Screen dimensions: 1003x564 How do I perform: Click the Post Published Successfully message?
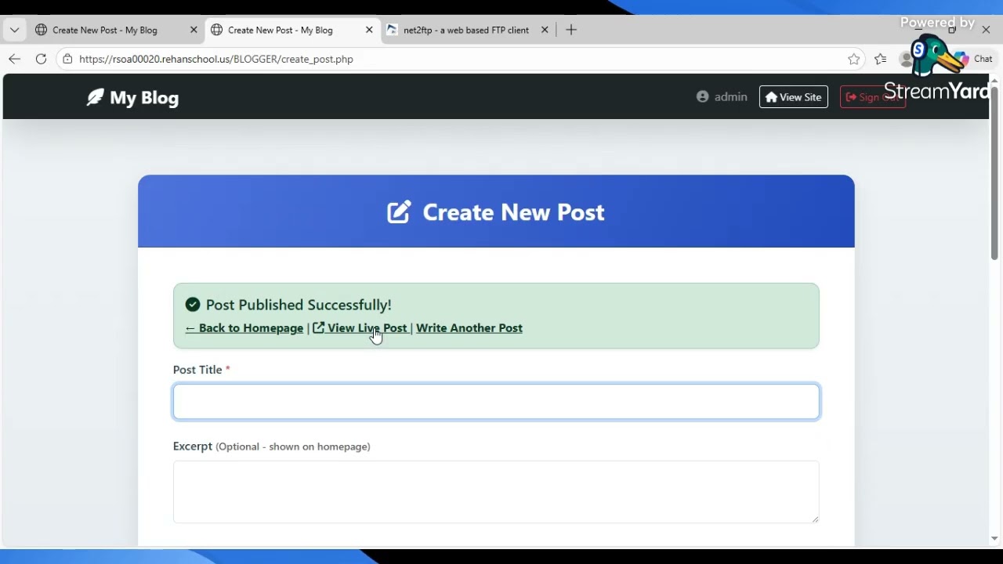[299, 305]
